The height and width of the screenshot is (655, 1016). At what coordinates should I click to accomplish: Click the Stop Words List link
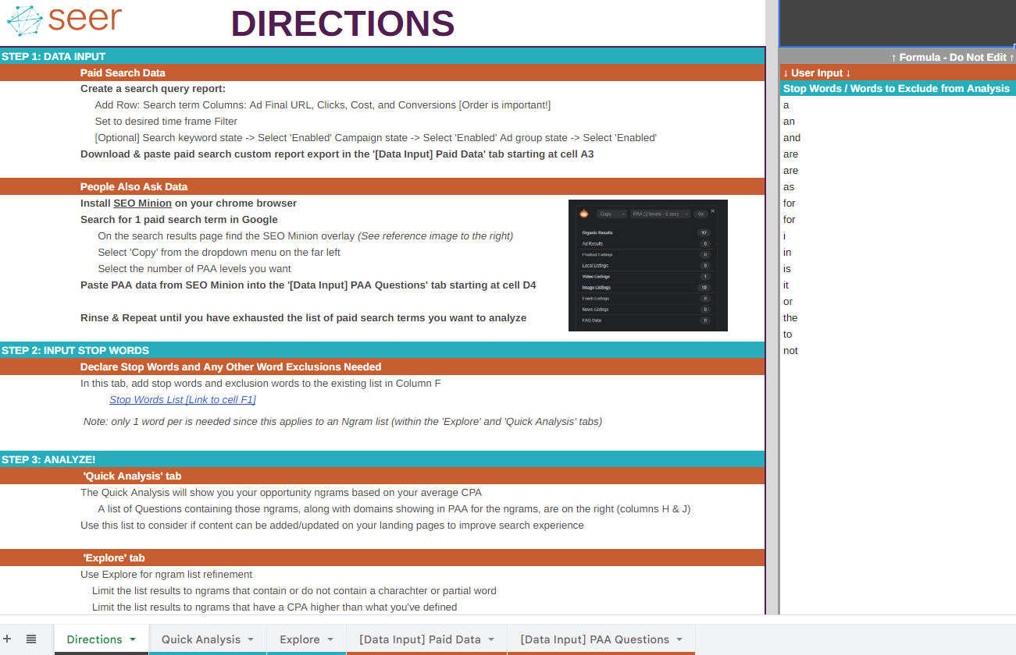182,400
